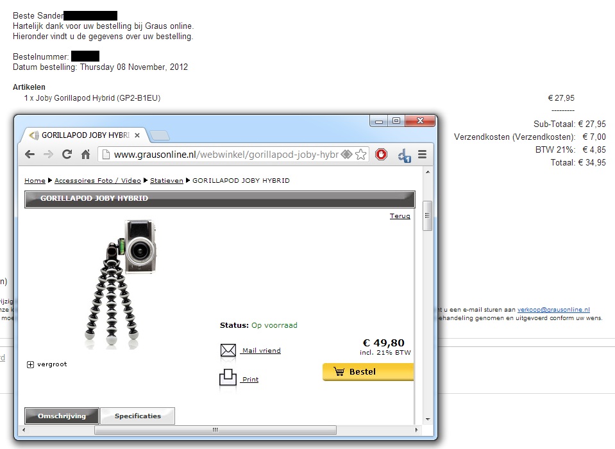
Task: Go to the Home breadcrumb link
Action: pos(35,180)
